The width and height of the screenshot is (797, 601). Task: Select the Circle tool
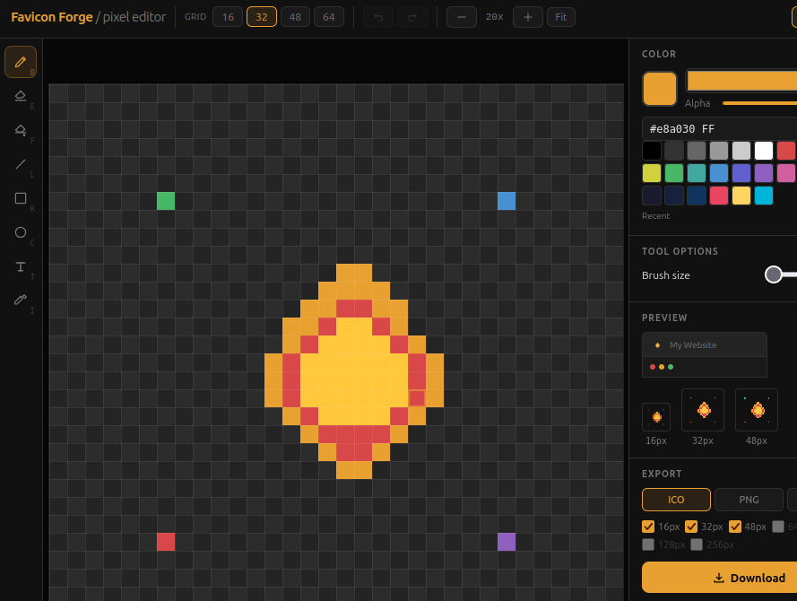tap(21, 232)
